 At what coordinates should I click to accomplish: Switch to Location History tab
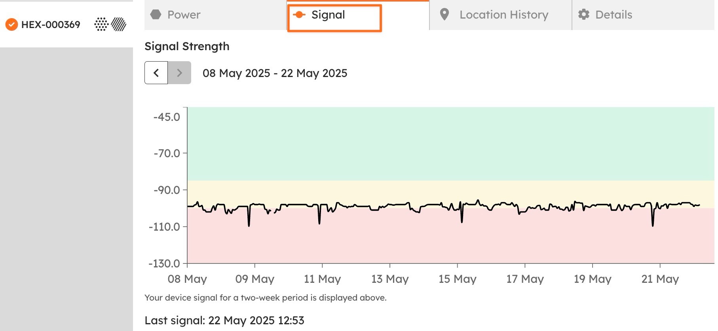501,15
